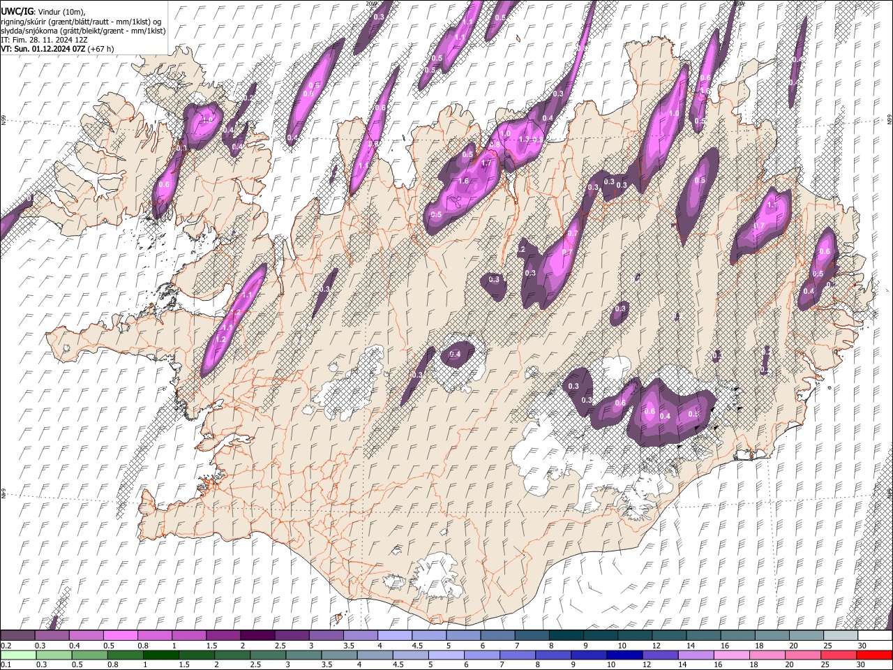The image size is (893, 670).
Task: Pick the bright red swatch ending the bottom legend row
Action: (x=874, y=655)
